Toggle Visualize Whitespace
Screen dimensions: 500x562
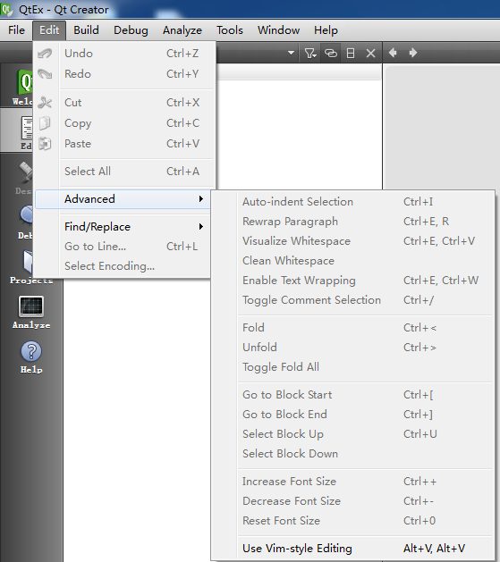pos(353,241)
